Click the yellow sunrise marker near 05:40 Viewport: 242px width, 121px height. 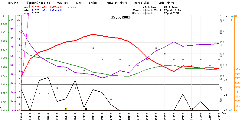pyautogui.click(x=66, y=109)
